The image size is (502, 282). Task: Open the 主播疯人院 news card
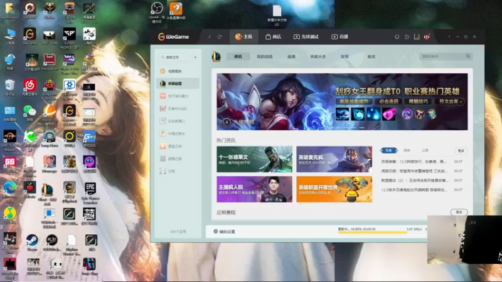point(255,189)
